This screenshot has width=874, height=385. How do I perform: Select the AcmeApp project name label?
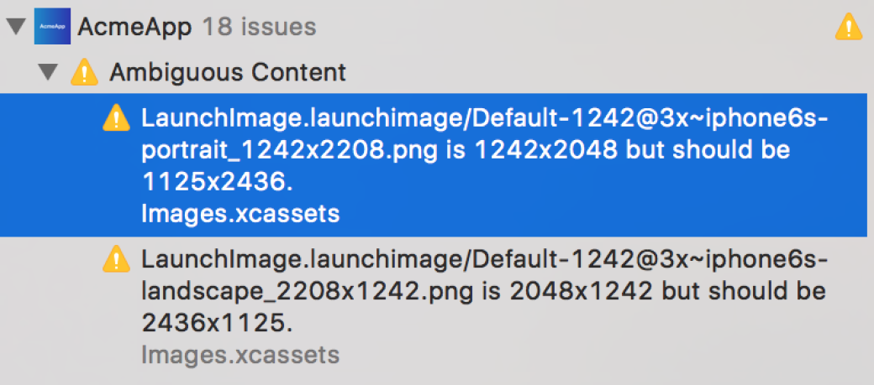[x=134, y=27]
